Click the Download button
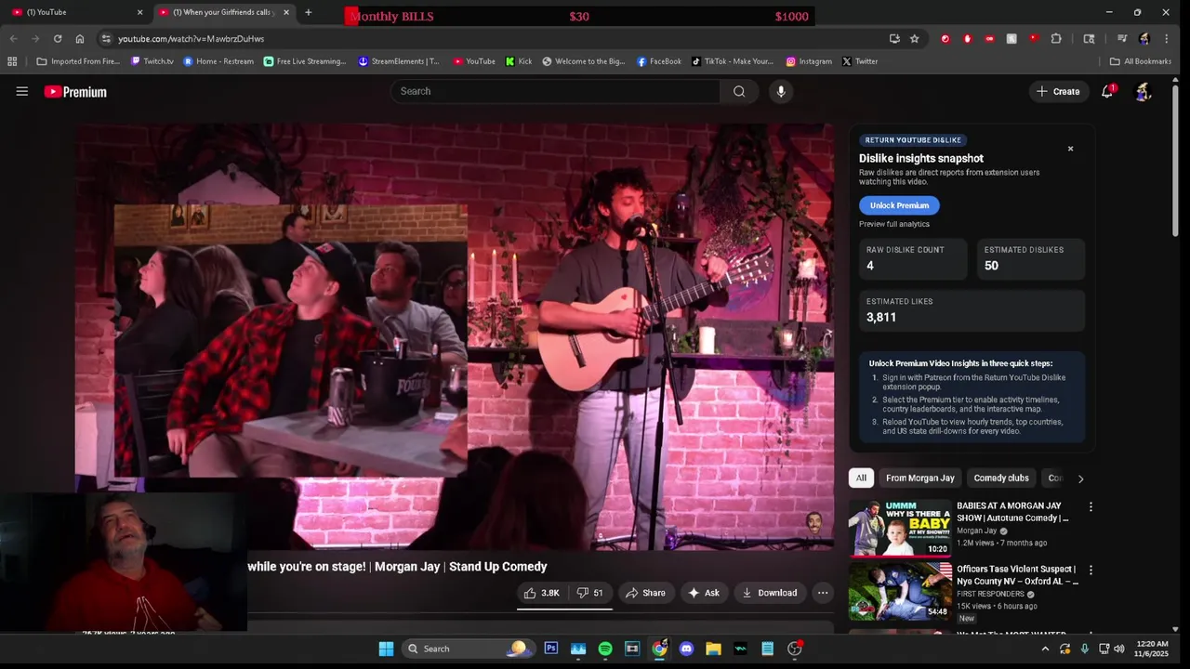1190x669 pixels. coord(769,593)
